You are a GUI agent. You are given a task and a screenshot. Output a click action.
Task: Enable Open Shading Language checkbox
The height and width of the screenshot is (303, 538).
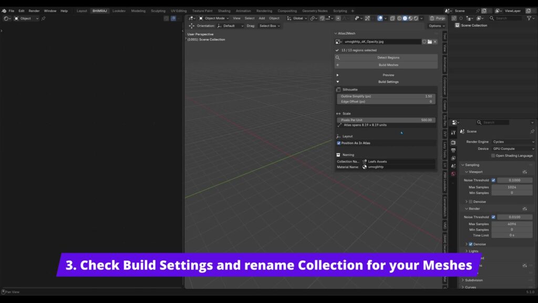[x=493, y=156]
